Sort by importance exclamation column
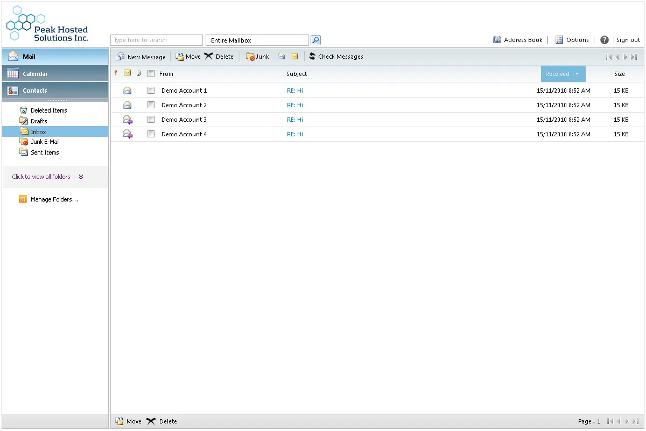This screenshot has width=646, height=431. [116, 73]
